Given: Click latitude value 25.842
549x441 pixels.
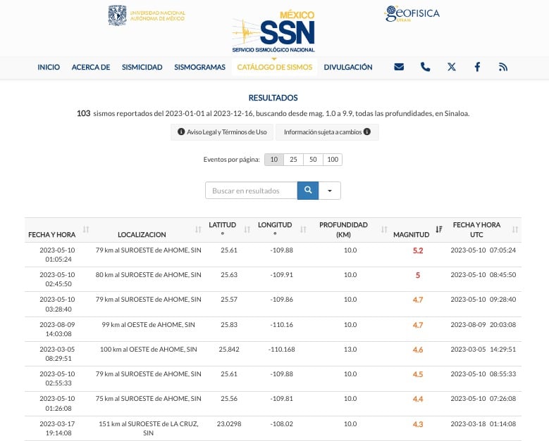Looking at the screenshot, I should click(229, 349).
